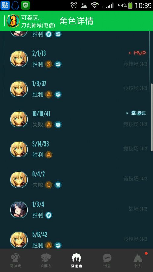Tap the fist icon on the 10/10/41 match
The height and width of the screenshot is (272, 153).
click(x=58, y=125)
